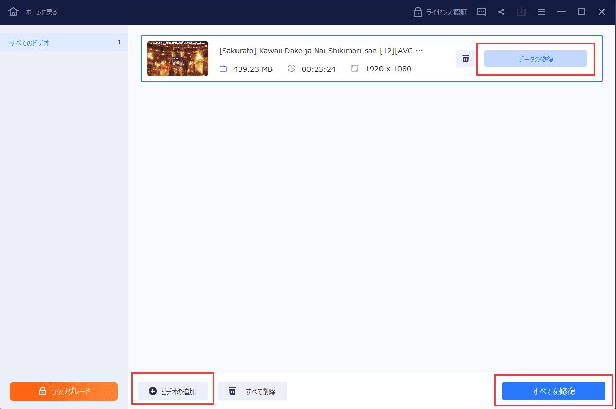Click the video count 1 in the sidebar

[119, 42]
